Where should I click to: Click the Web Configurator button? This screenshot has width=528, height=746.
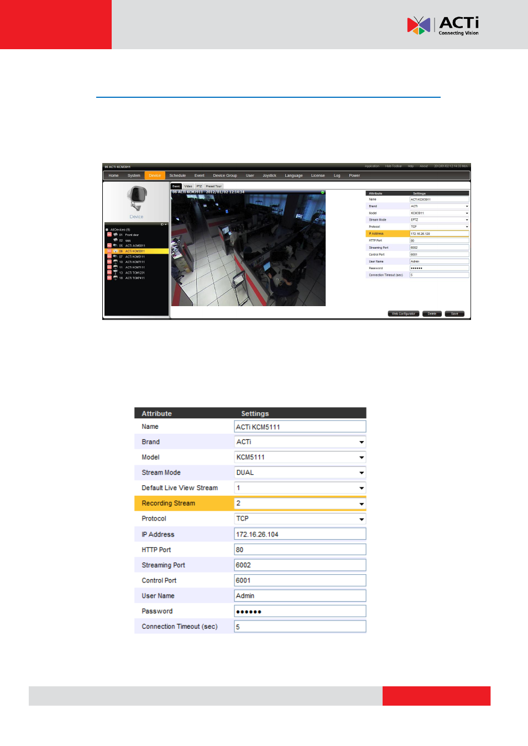(x=404, y=314)
